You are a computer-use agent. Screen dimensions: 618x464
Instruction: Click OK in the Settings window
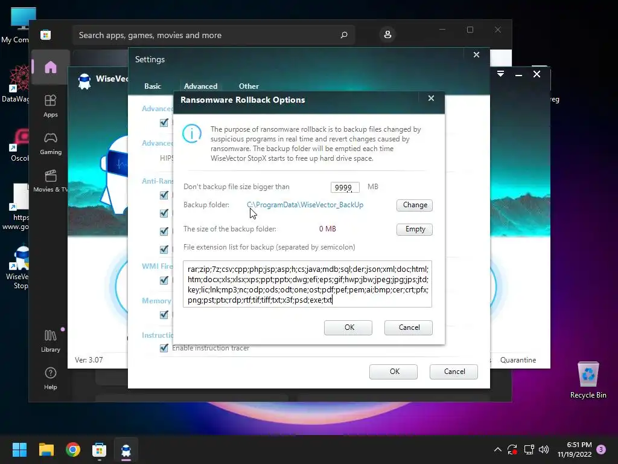[x=393, y=372]
